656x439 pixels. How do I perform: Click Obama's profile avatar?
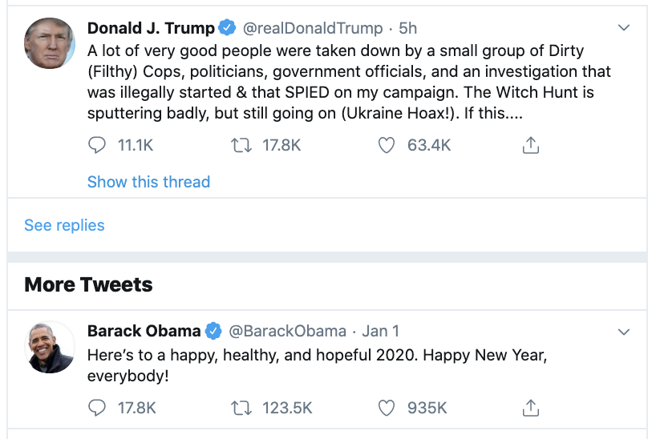pos(51,347)
